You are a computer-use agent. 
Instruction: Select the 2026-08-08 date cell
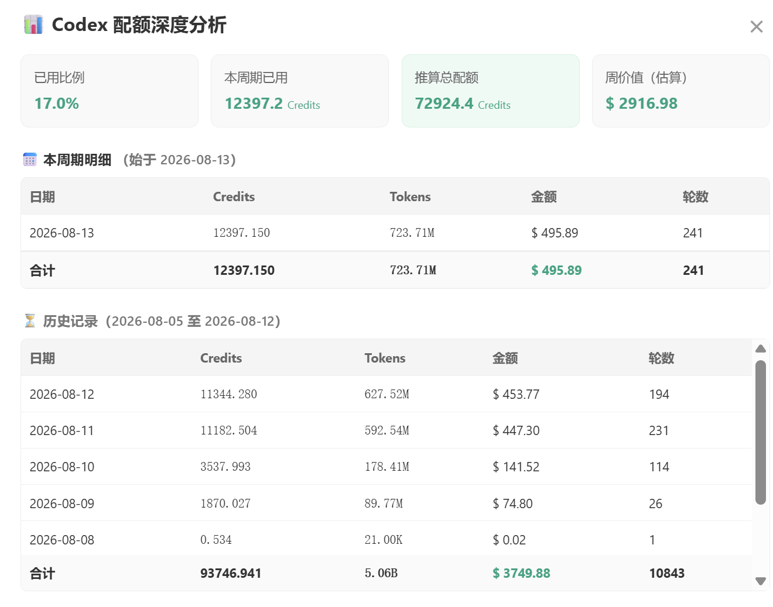62,540
